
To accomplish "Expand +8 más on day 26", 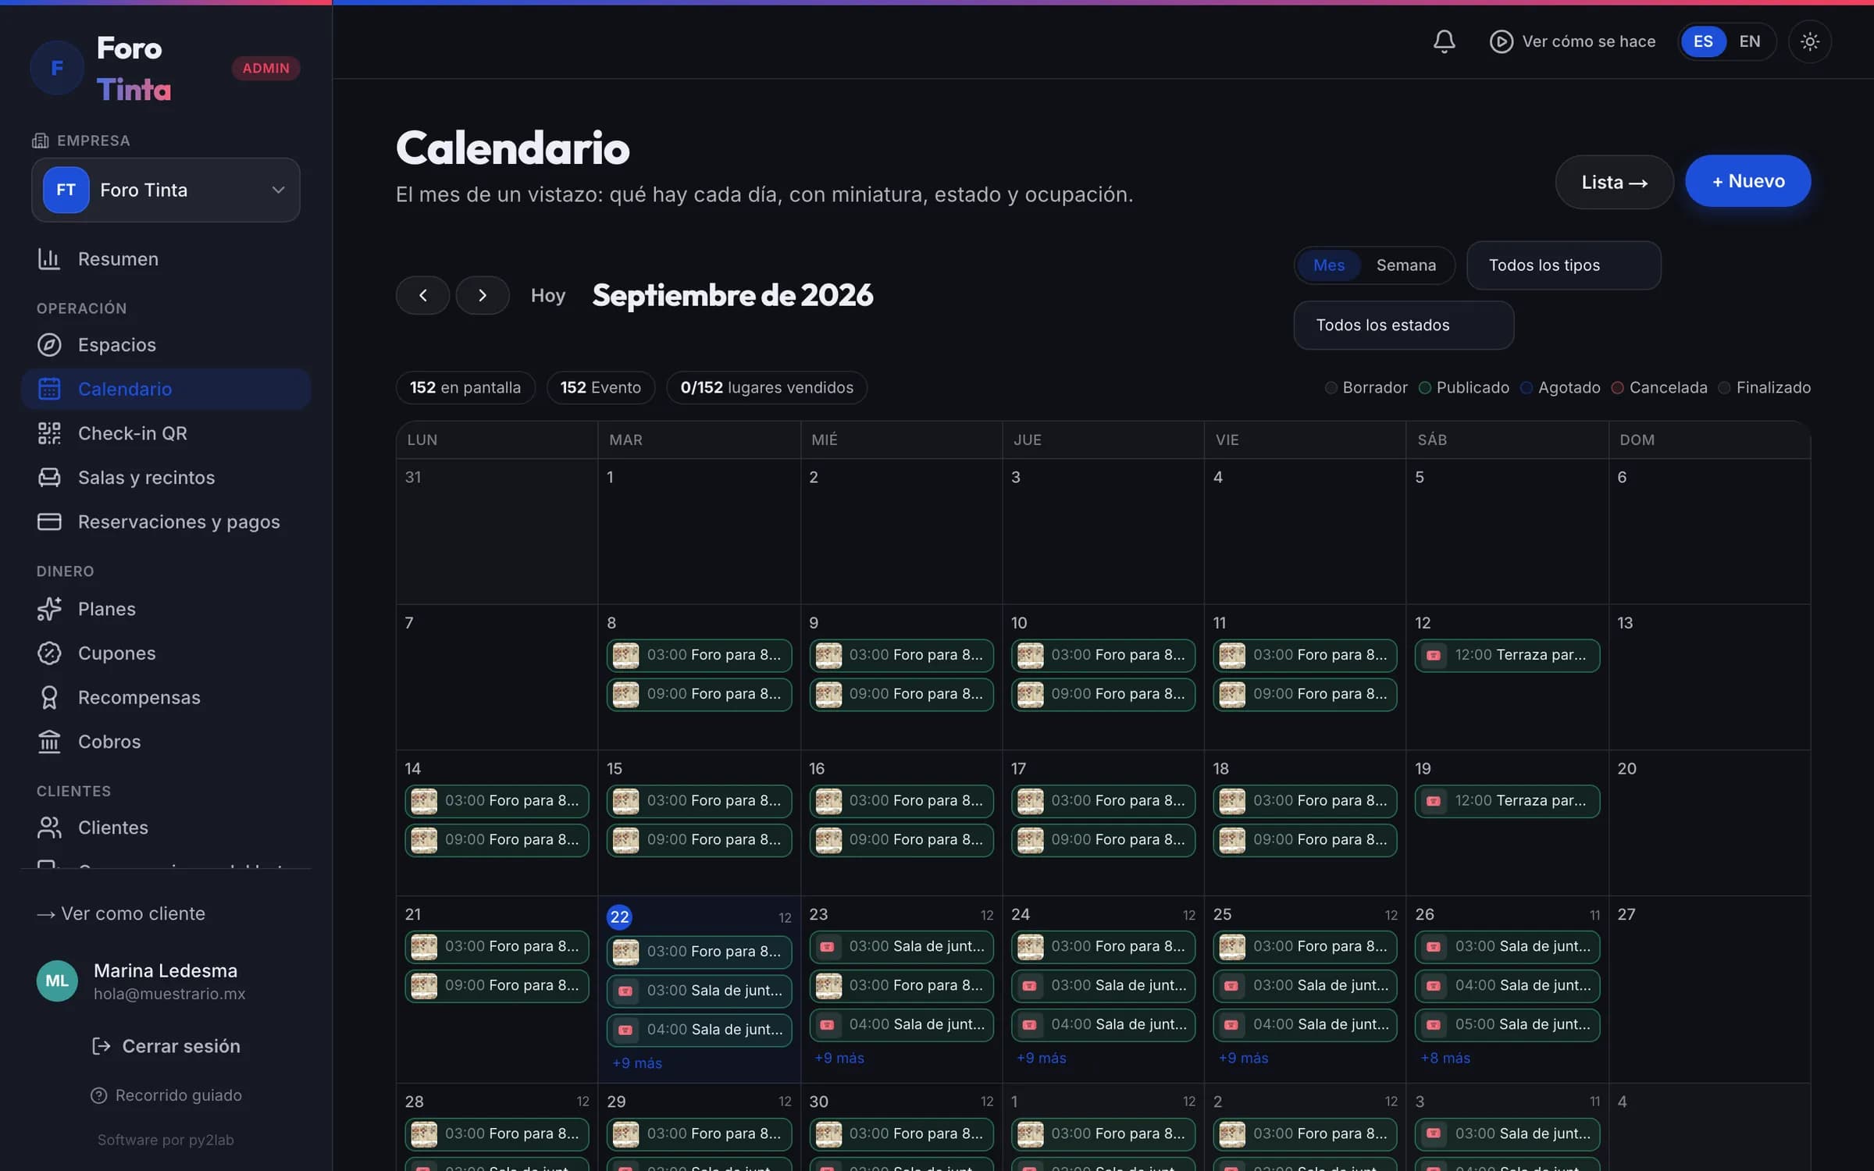I will point(1445,1058).
